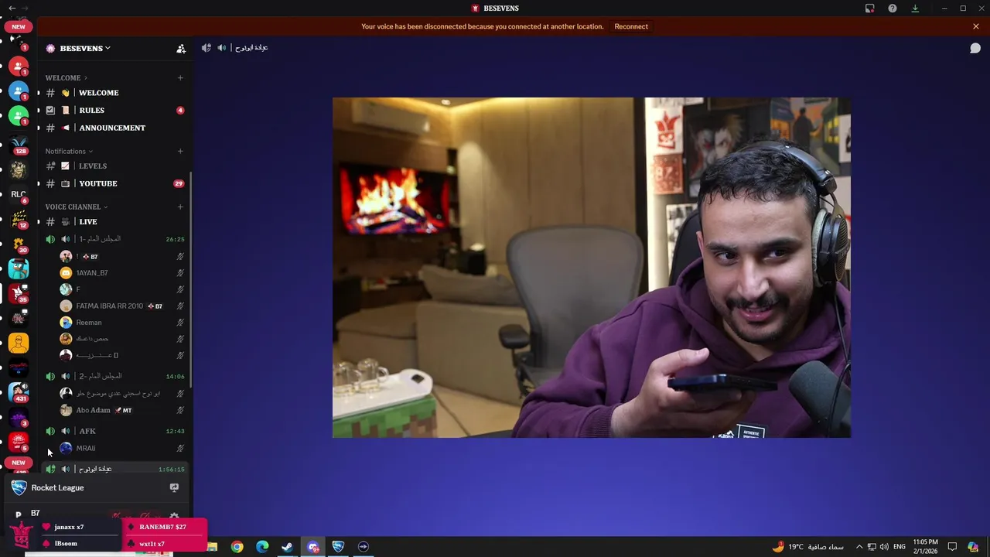This screenshot has height=557, width=990.
Task: Click the streamer video feed
Action: coord(592,268)
